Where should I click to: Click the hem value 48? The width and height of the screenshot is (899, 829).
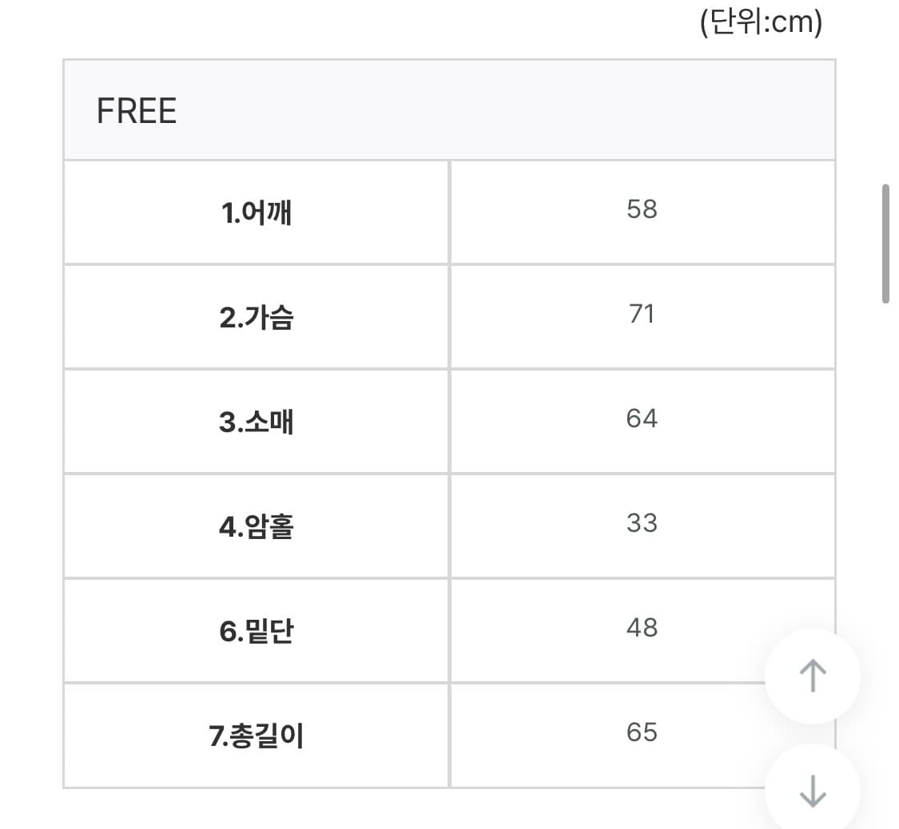click(642, 629)
